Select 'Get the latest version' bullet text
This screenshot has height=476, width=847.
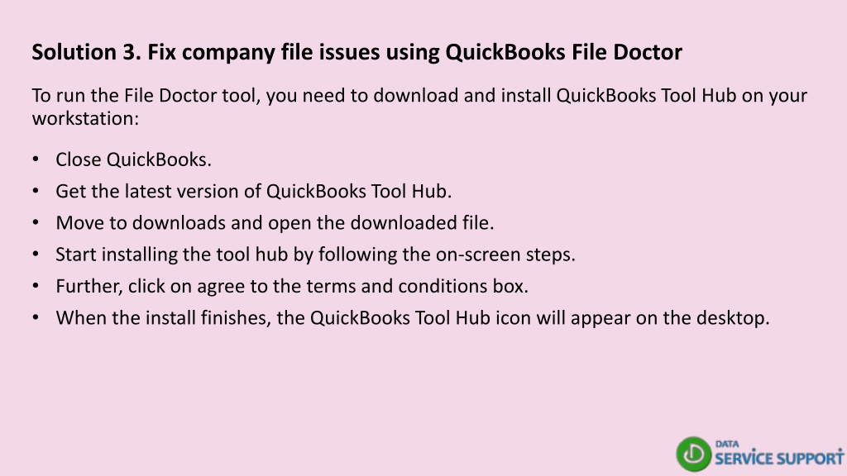[253, 191]
